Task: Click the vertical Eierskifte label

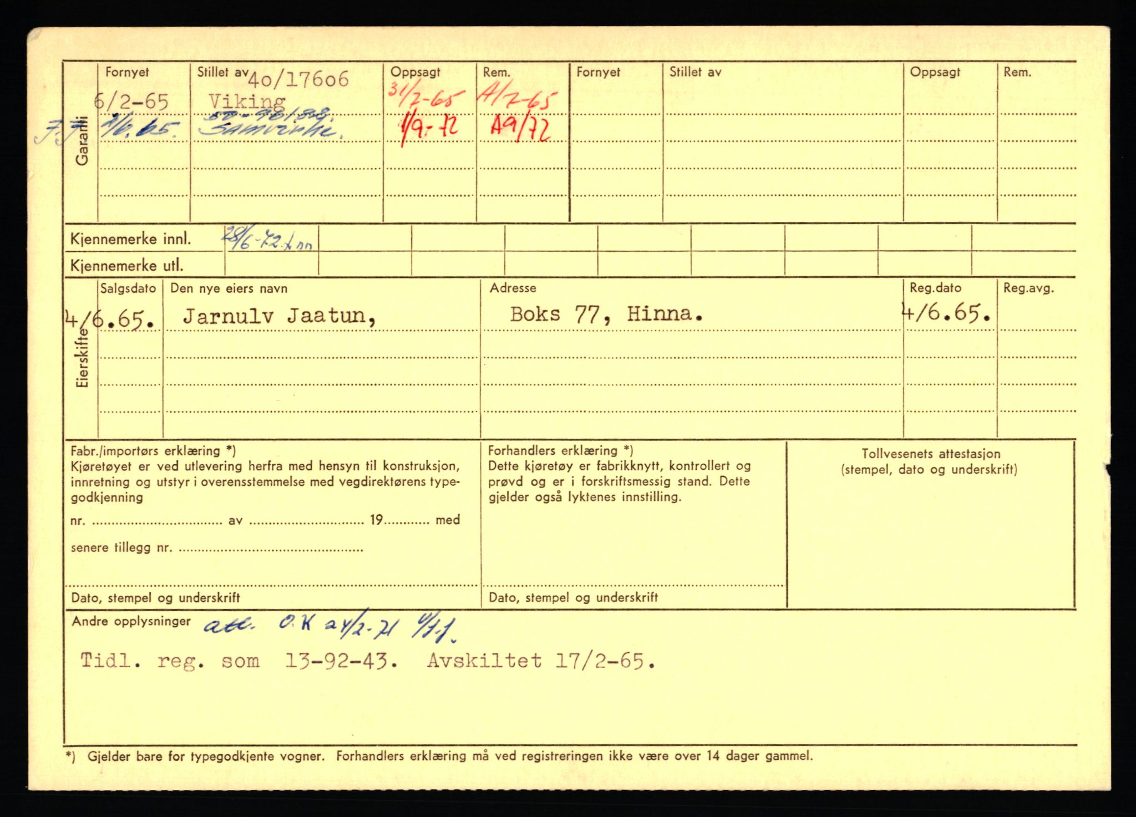Action: pos(83,358)
